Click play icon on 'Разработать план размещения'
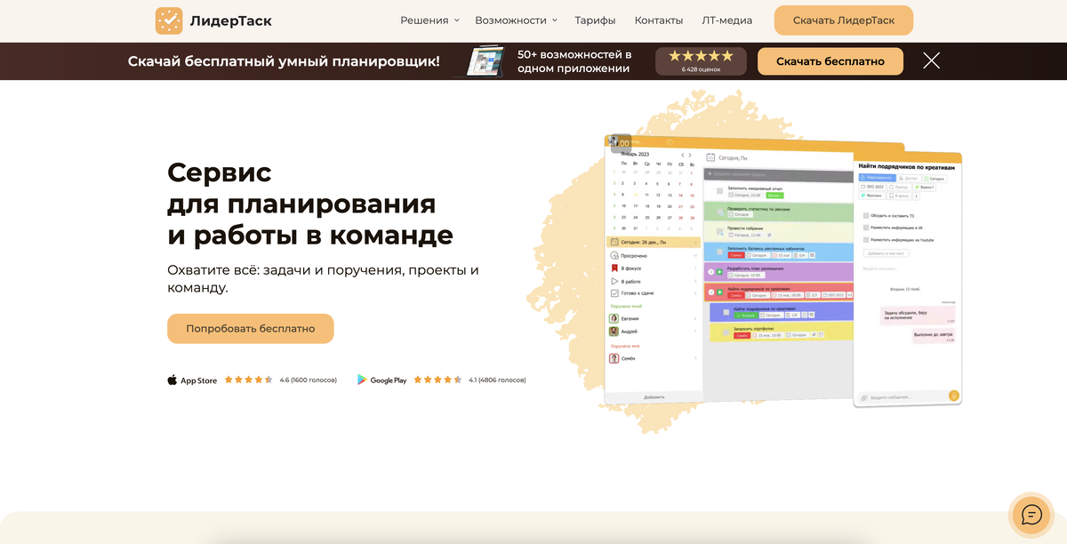The image size is (1067, 544). (x=721, y=271)
